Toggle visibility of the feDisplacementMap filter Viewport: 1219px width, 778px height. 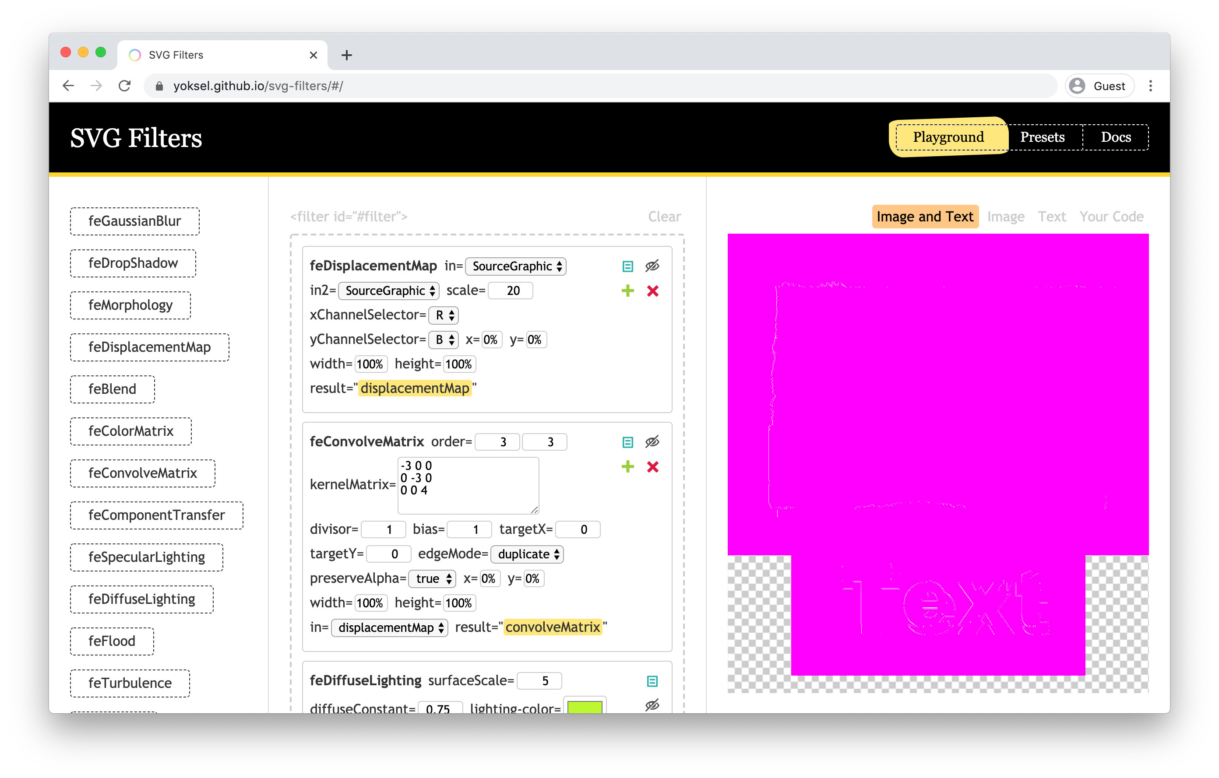point(652,266)
